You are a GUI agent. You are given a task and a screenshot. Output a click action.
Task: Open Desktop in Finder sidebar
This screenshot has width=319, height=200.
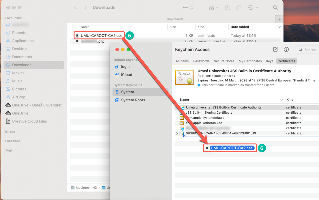[19, 49]
